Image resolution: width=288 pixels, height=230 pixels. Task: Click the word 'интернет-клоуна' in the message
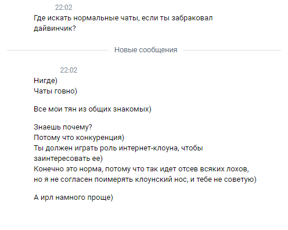(x=149, y=148)
